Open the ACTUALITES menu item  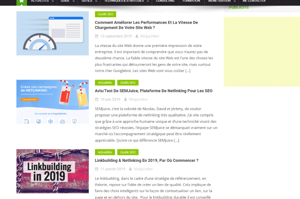[x=40, y=1]
